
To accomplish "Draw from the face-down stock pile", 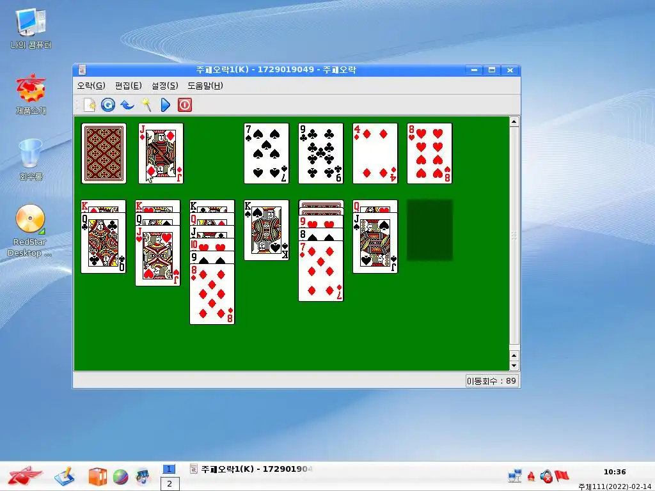I will click(x=104, y=153).
